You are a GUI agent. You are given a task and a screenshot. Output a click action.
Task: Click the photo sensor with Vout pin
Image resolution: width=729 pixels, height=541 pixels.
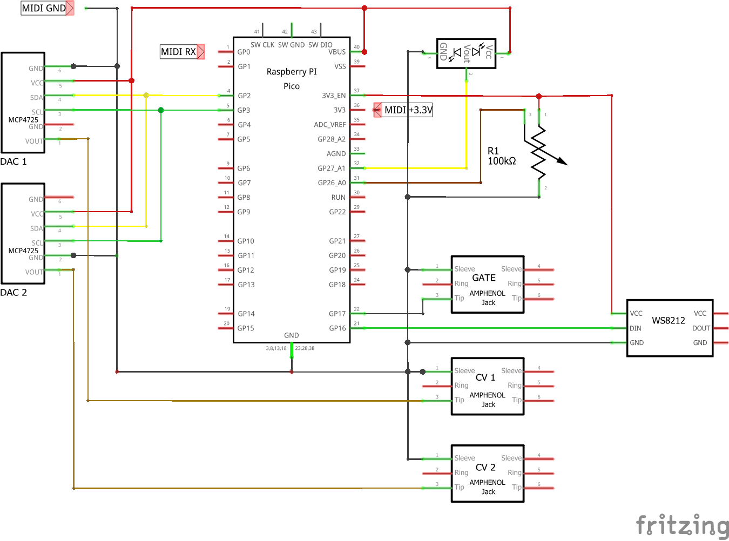[x=466, y=53]
